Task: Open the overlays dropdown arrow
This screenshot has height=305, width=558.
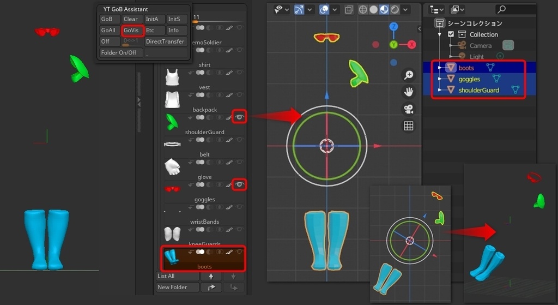Action: tap(335, 10)
